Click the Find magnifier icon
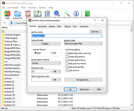Screen dimensions: 134x111 [x=57, y=14]
